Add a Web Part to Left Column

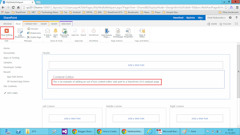coord(72,118)
